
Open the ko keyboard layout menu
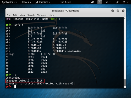(x=108, y=2)
